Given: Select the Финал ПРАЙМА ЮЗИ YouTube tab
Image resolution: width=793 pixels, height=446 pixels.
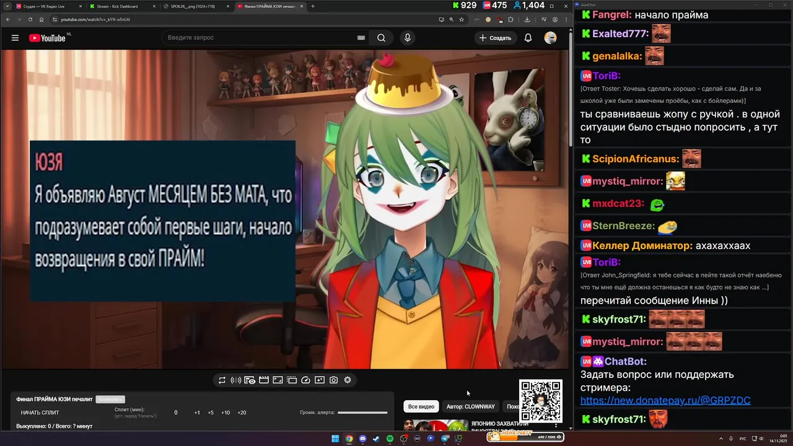Looking at the screenshot, I should [x=270, y=6].
